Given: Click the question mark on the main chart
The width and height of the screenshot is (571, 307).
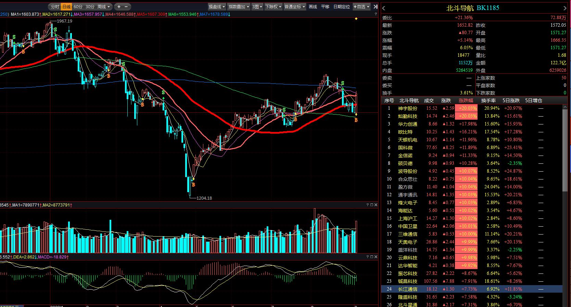Looking at the screenshot, I should 376,14.
